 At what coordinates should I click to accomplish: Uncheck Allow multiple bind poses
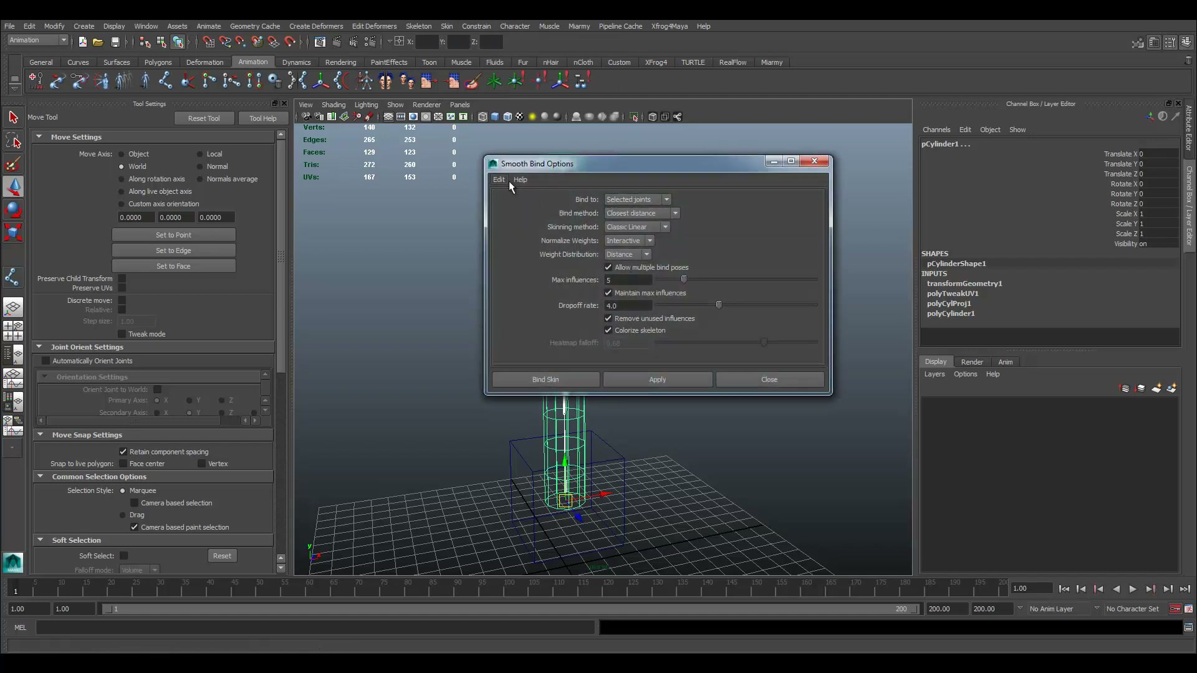608,267
